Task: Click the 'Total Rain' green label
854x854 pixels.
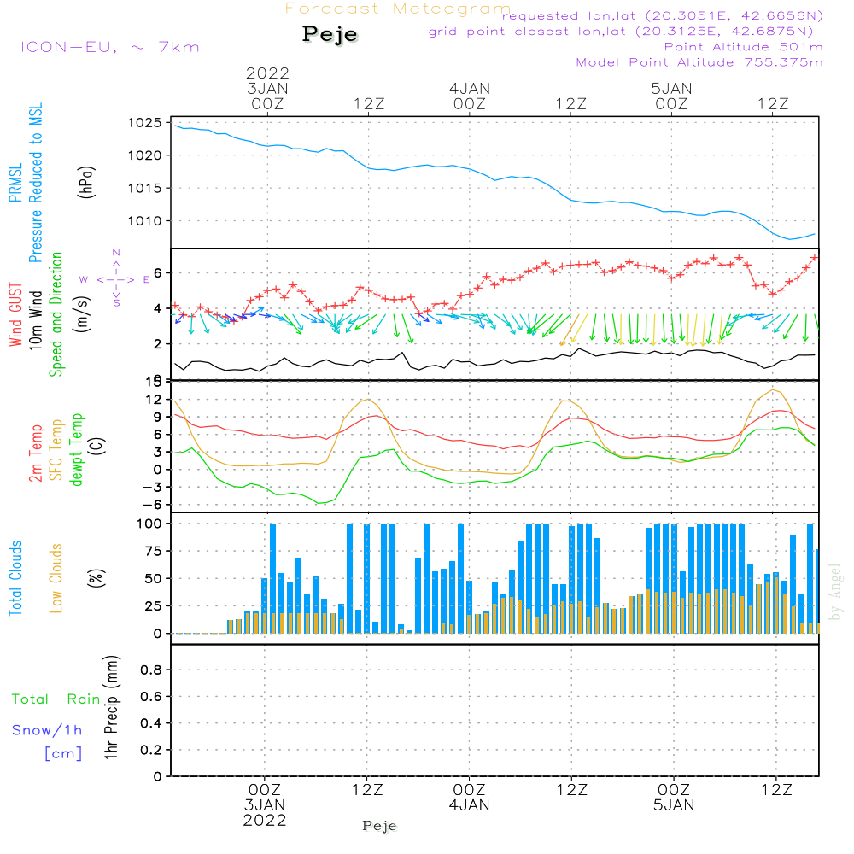Action: [x=56, y=699]
